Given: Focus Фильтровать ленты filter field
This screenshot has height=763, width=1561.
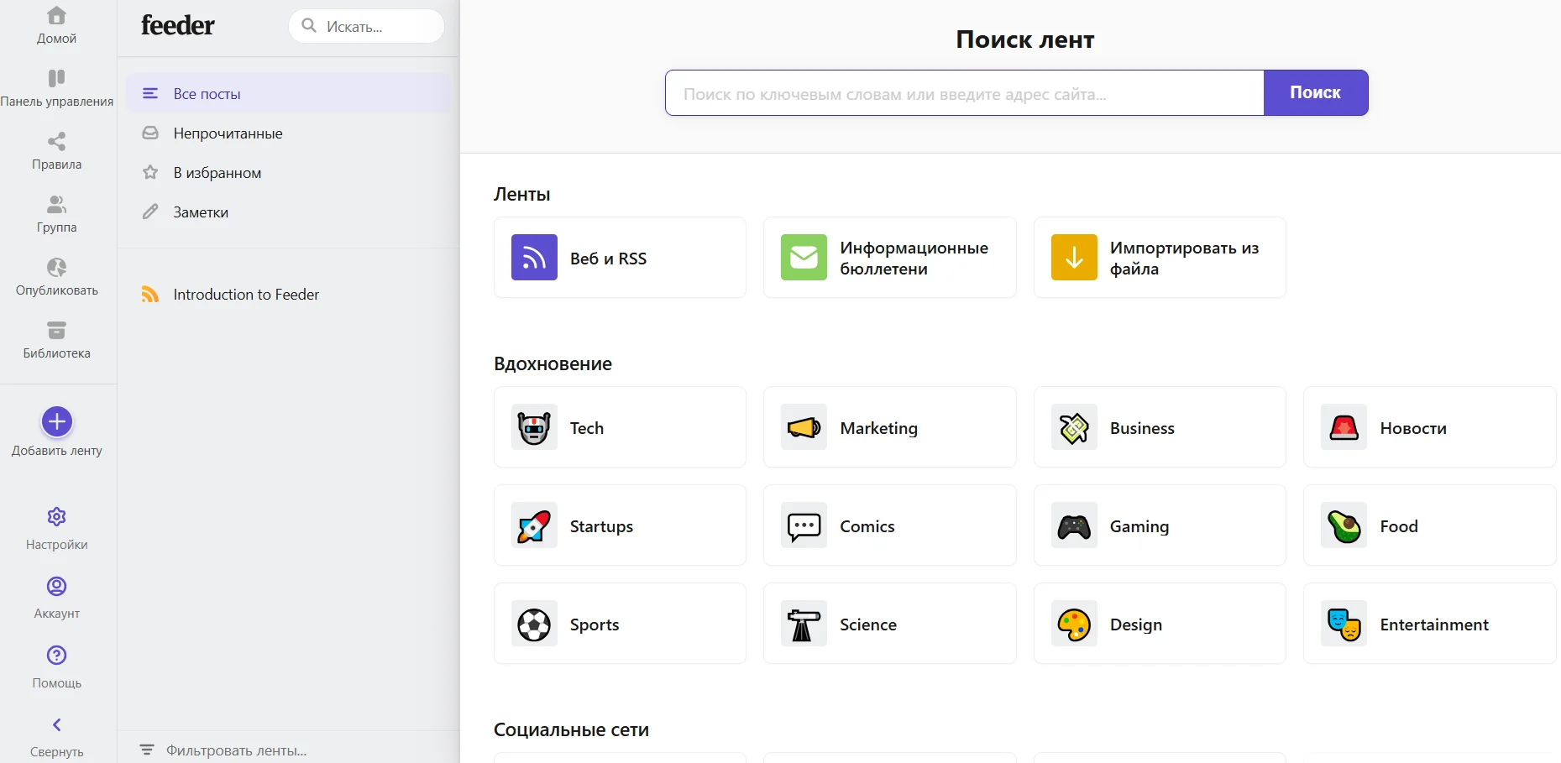Looking at the screenshot, I should click(x=288, y=750).
